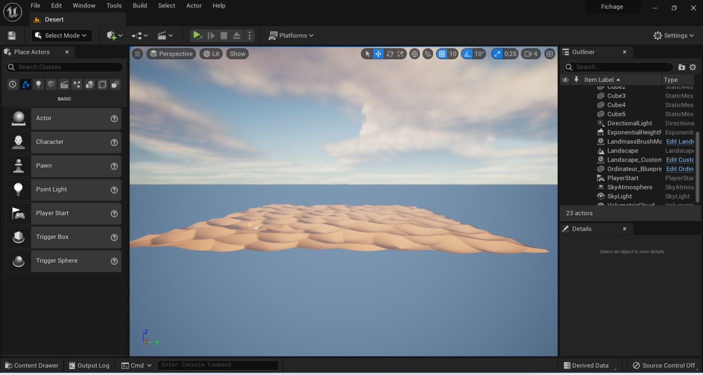Expand the Platforms dropdown
This screenshot has width=703, height=375.
[x=291, y=36]
